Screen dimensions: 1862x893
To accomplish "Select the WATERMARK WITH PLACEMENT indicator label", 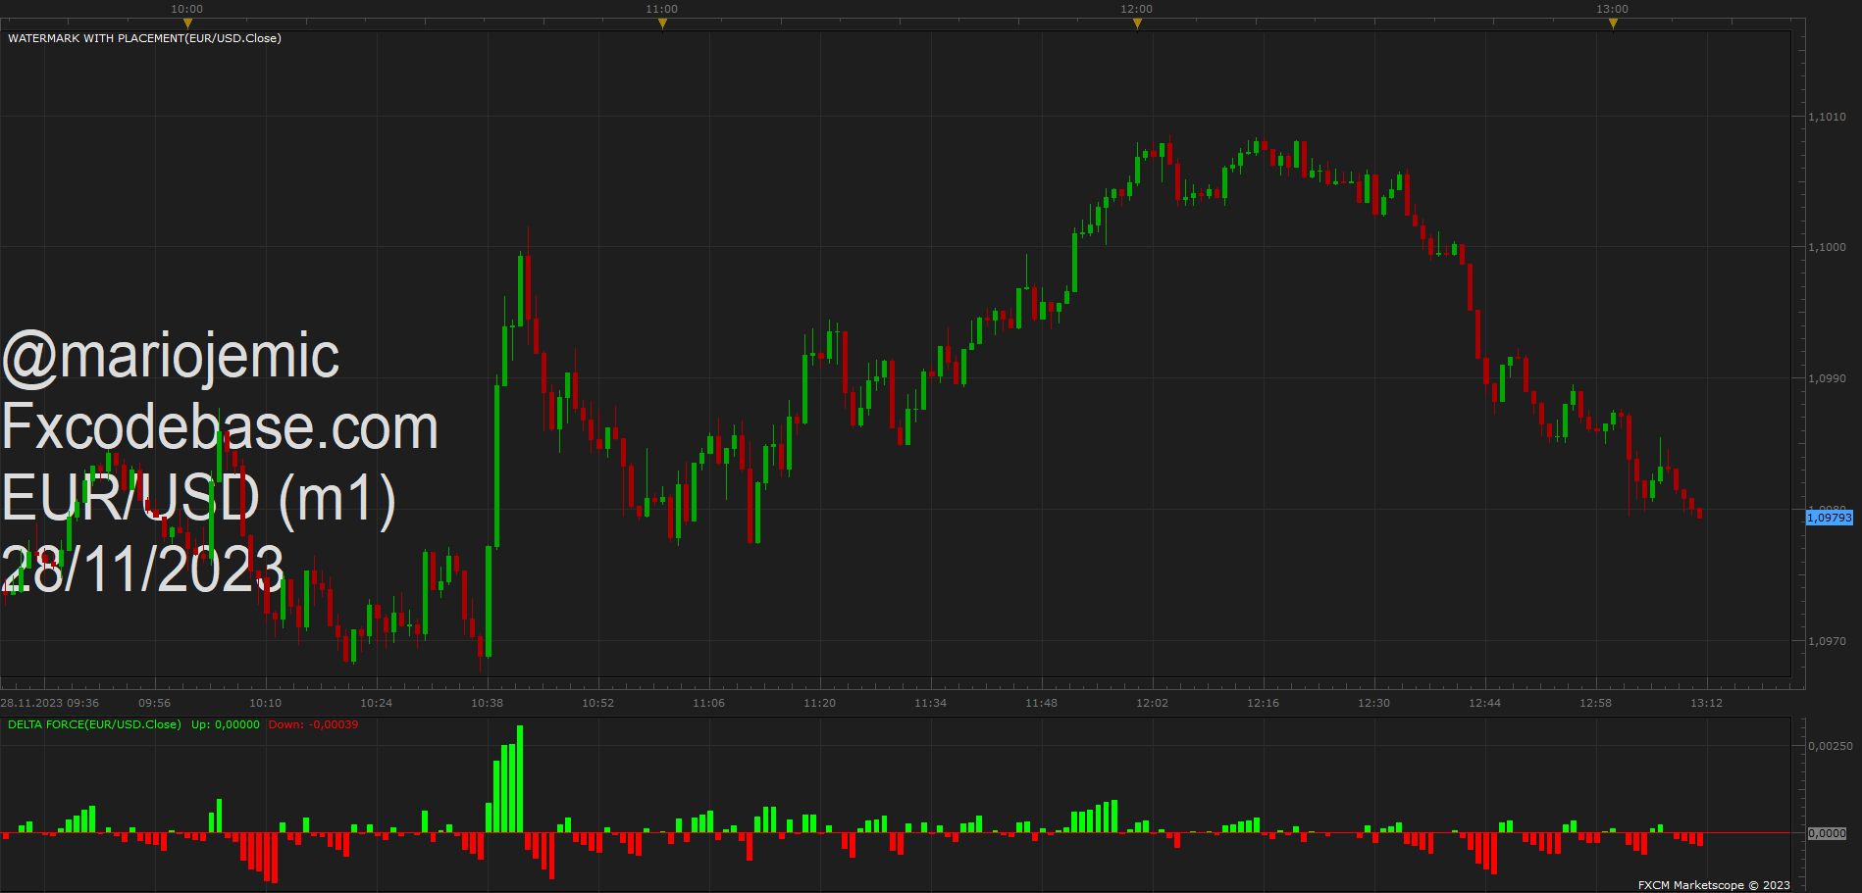I will click(x=144, y=38).
